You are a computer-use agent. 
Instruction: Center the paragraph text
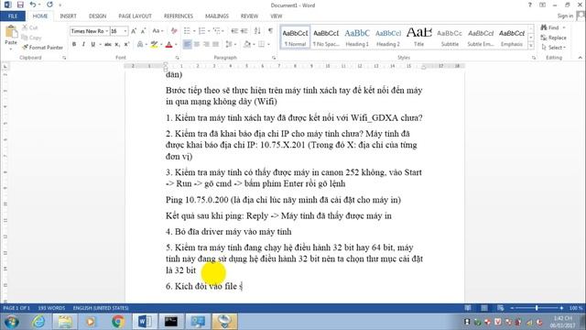click(x=197, y=45)
